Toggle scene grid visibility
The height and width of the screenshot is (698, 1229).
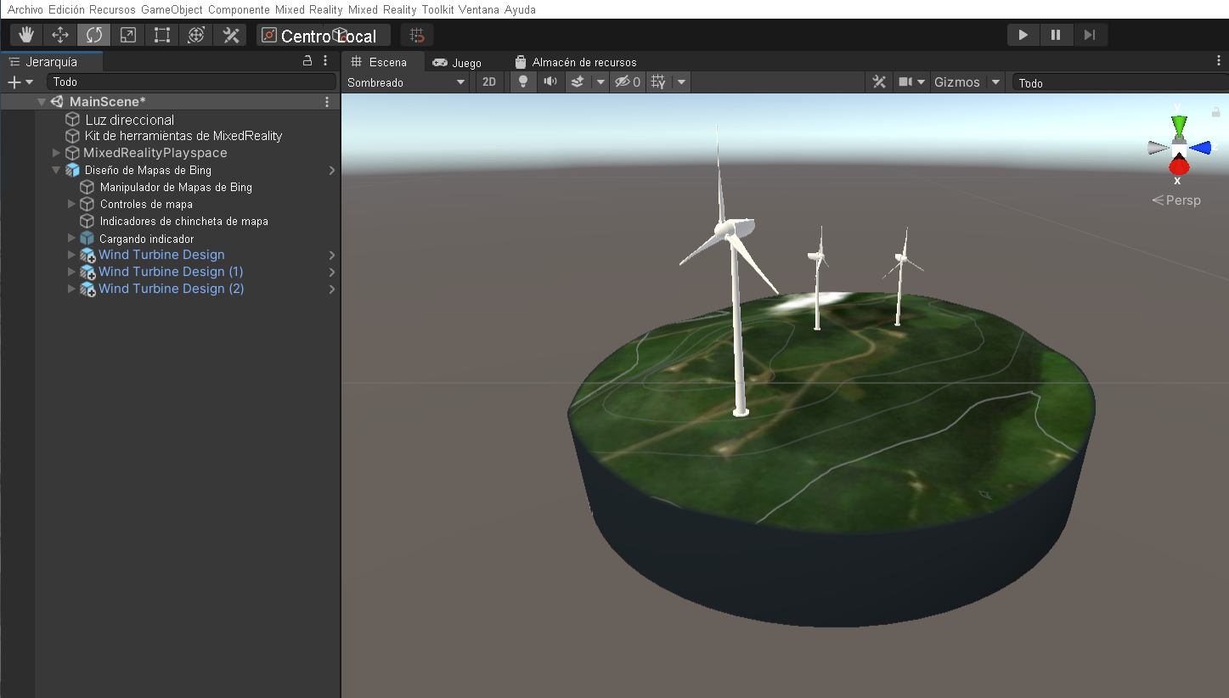[x=659, y=82]
